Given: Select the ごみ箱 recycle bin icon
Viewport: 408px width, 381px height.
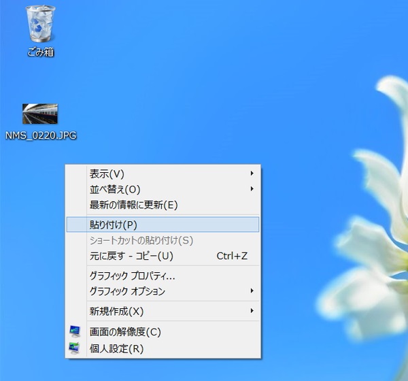Looking at the screenshot, I should coord(40,24).
